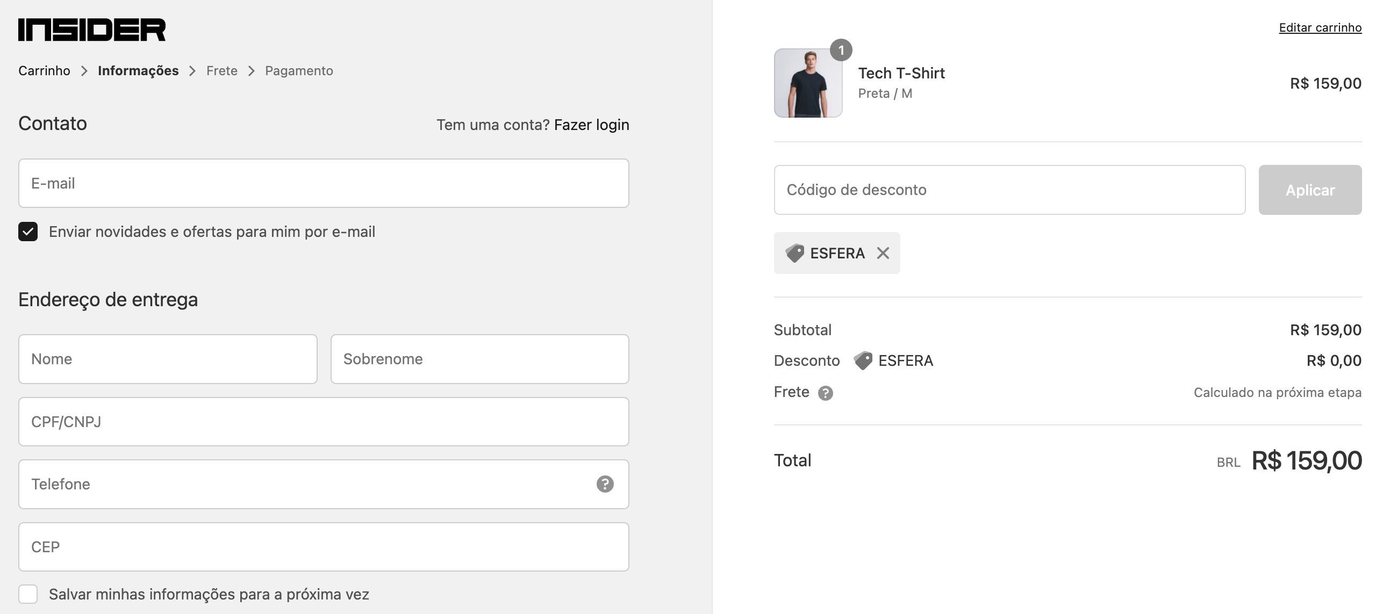Image resolution: width=1383 pixels, height=614 pixels.
Task: Click the Aplicar discount button
Action: click(1310, 190)
